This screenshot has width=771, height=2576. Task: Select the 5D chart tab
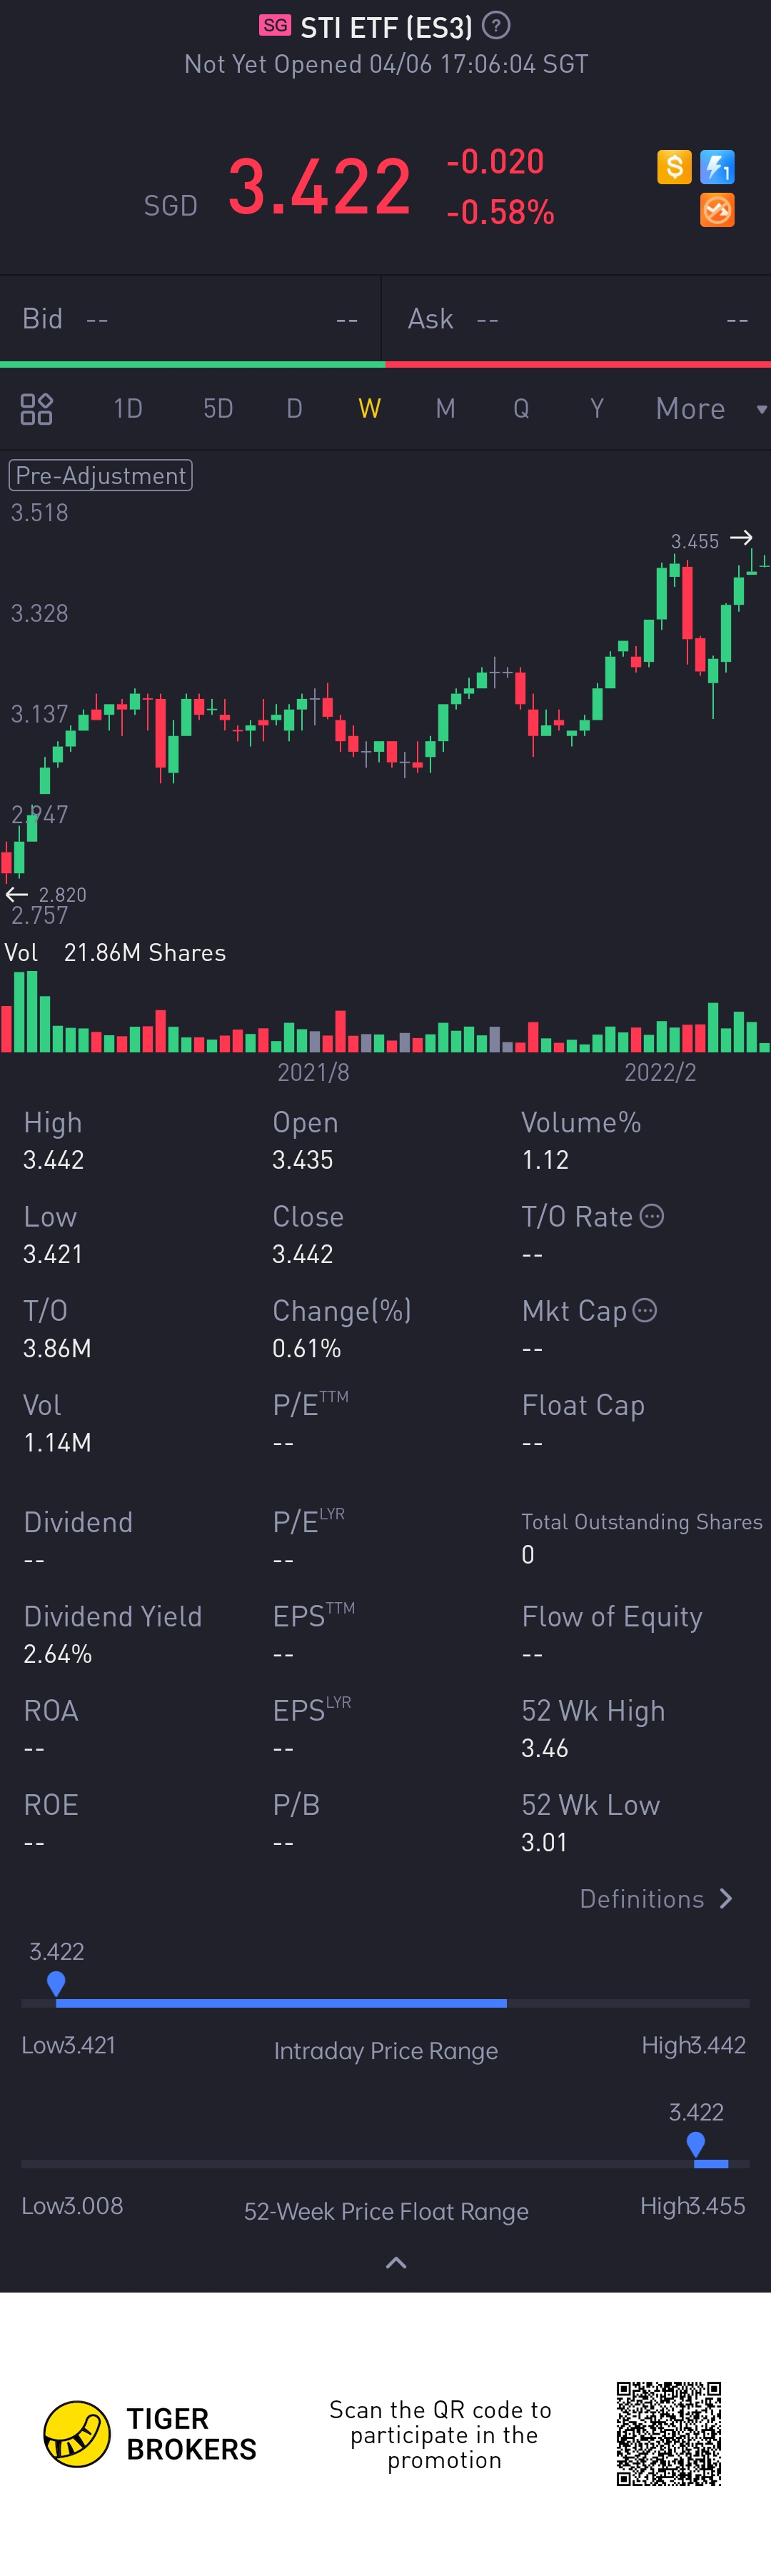coord(218,409)
